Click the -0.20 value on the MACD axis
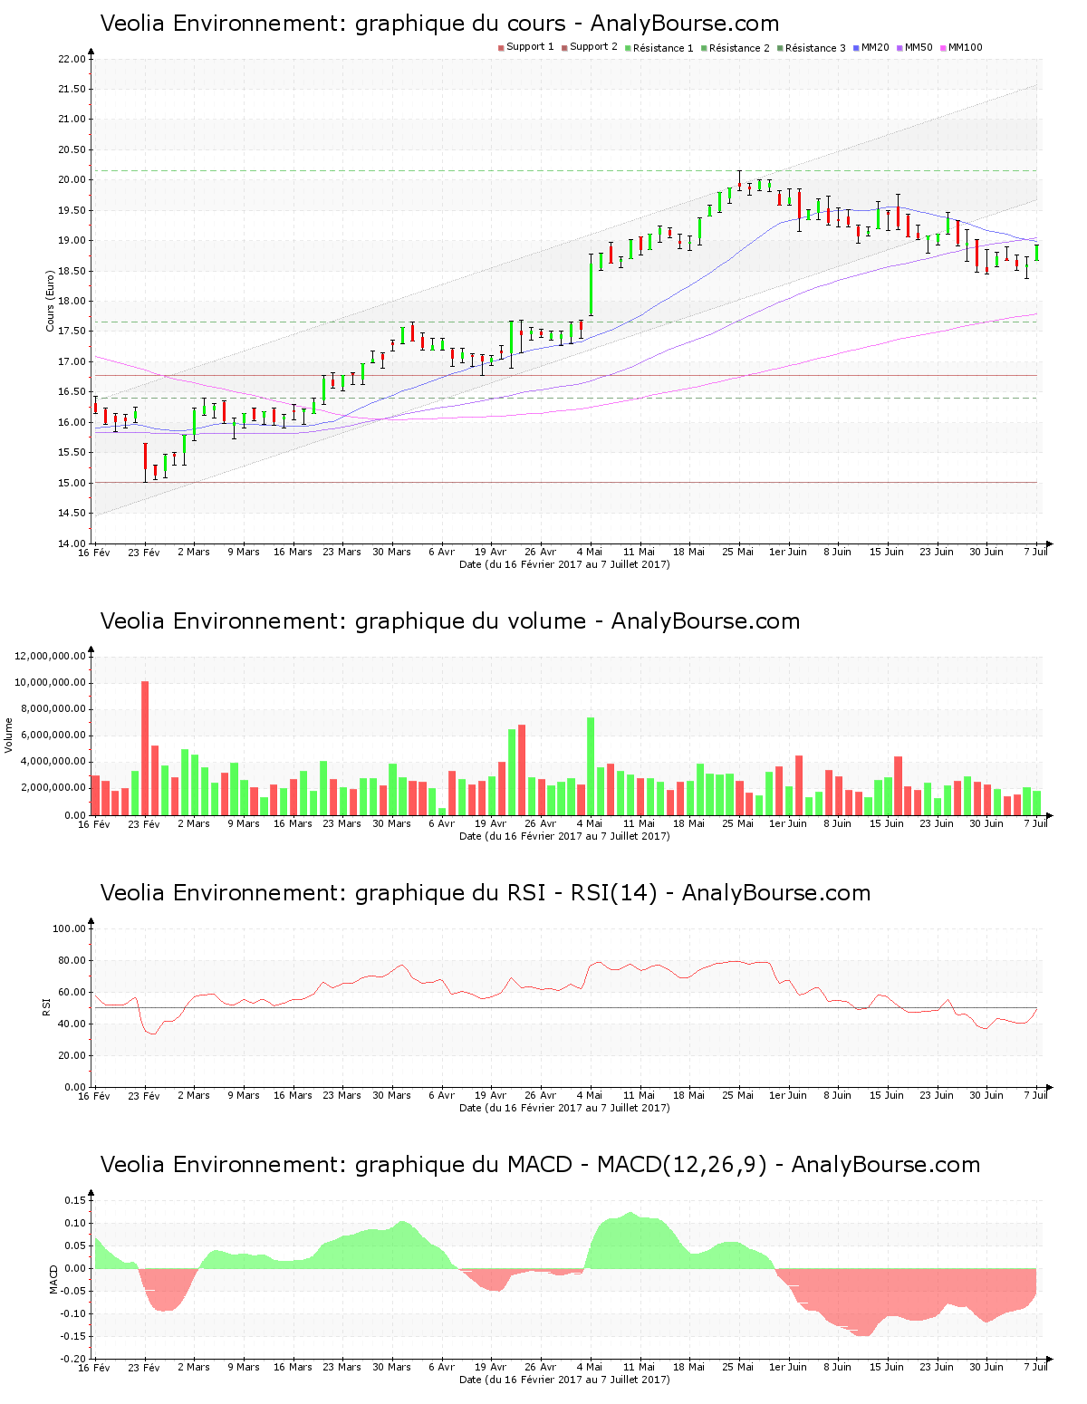 tap(73, 1359)
